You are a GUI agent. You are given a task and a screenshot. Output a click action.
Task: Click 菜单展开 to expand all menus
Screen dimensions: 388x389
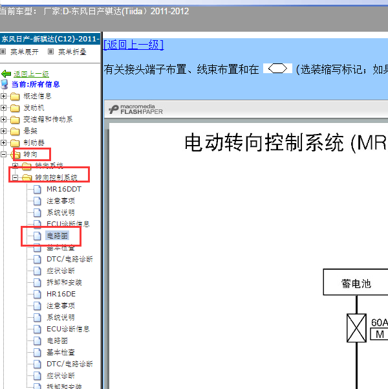pos(25,52)
